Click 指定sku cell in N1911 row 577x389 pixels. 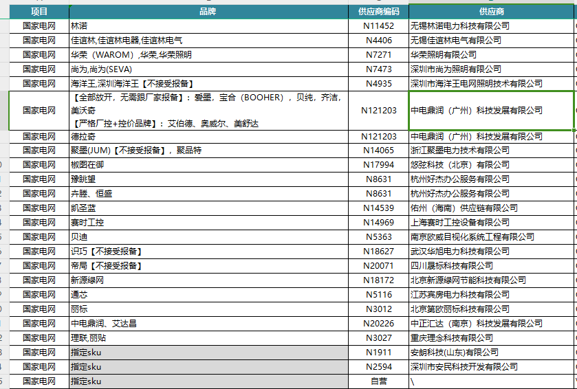(208, 353)
